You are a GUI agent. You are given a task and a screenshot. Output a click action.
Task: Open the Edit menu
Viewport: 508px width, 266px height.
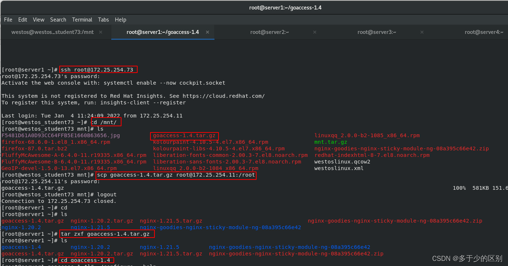[23, 20]
